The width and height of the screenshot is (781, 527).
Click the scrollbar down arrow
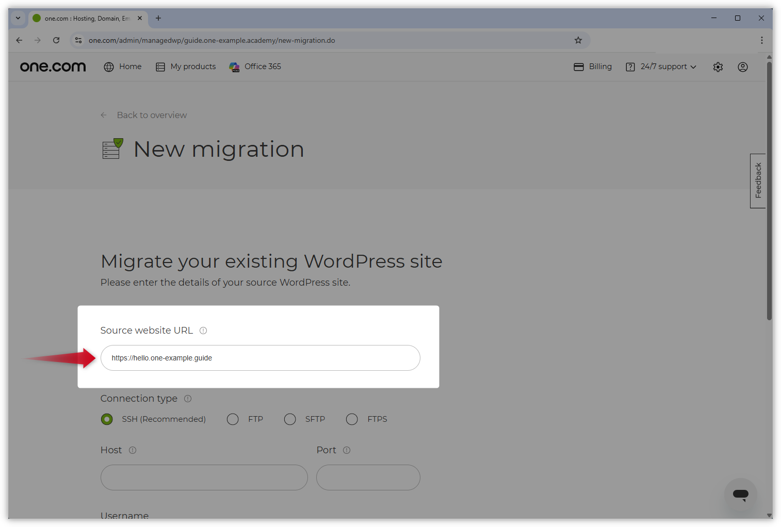click(769, 515)
